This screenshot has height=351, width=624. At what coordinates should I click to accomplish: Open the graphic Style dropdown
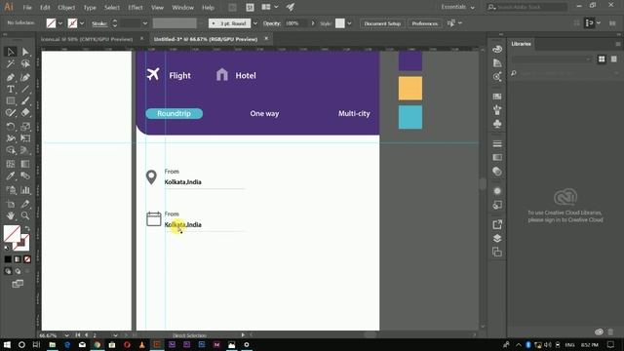tap(349, 23)
